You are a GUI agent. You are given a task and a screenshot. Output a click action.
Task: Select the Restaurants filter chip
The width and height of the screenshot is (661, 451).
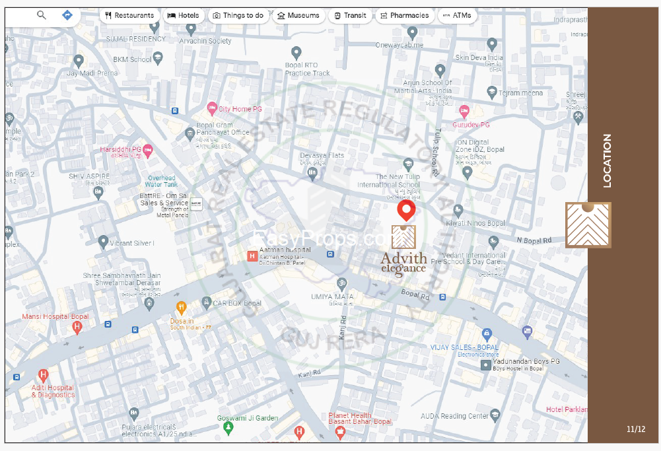129,15
